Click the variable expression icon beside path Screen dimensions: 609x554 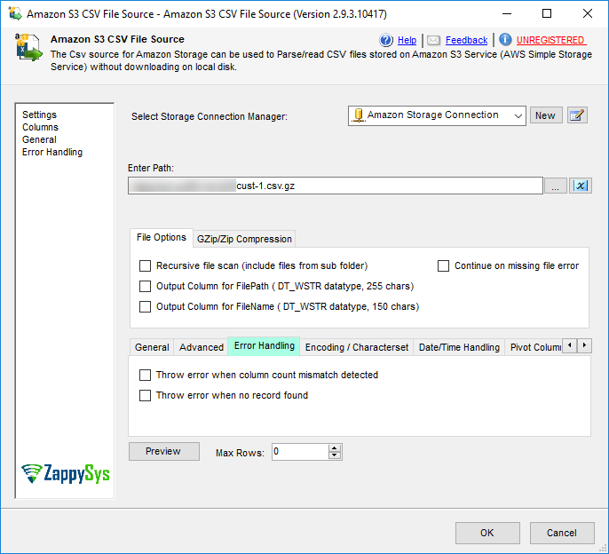pos(581,186)
